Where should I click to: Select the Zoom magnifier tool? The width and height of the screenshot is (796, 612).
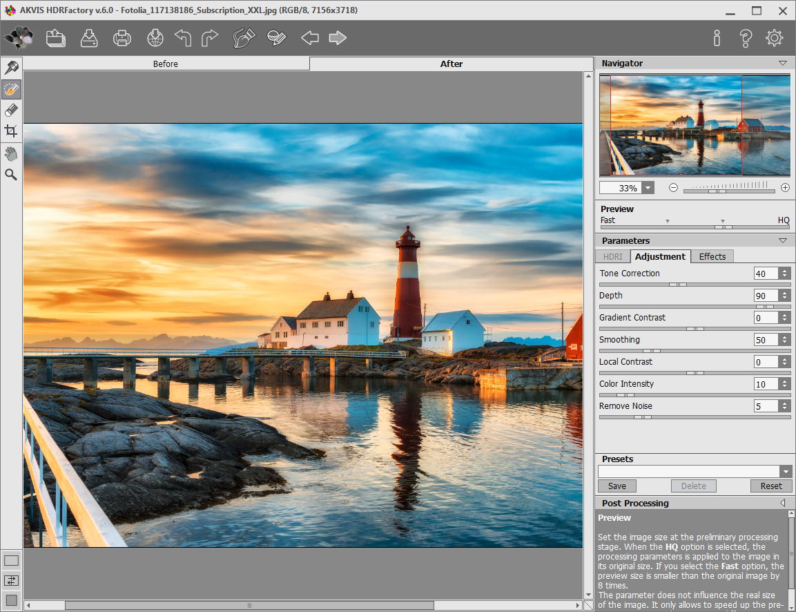click(11, 174)
